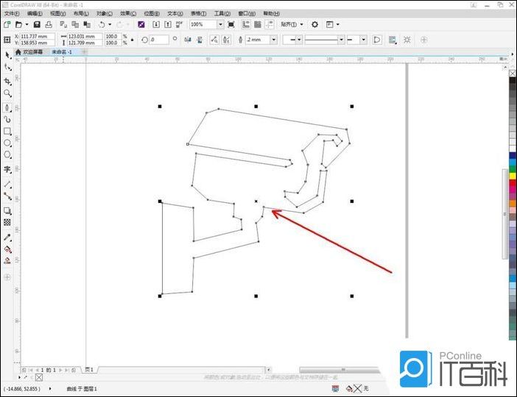Click the full-screen preview icon

point(231,24)
